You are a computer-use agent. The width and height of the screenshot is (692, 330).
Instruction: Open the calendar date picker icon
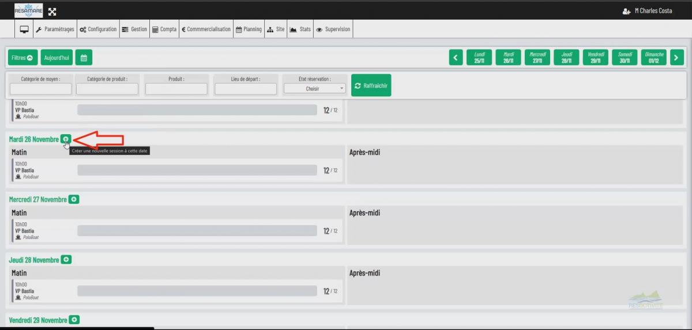(x=84, y=58)
